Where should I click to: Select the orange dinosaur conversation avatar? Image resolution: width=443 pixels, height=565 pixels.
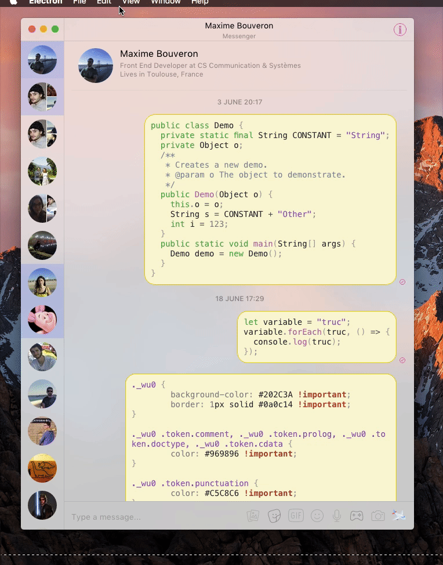(42, 468)
